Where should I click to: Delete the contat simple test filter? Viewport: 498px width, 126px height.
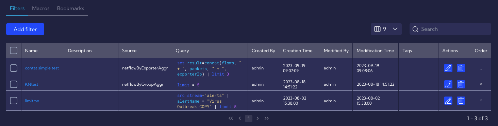click(461, 68)
